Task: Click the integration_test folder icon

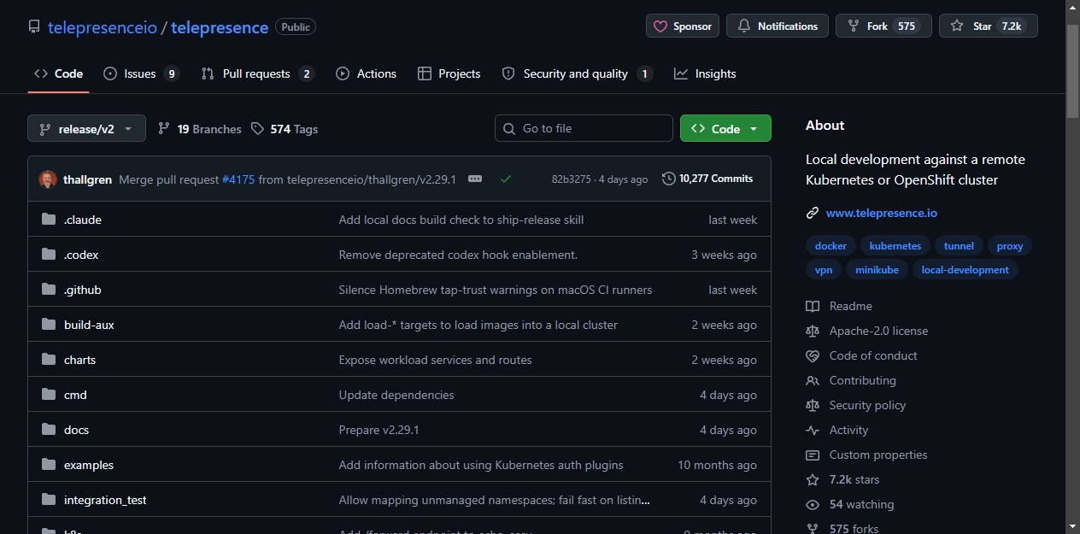Action: coord(49,500)
